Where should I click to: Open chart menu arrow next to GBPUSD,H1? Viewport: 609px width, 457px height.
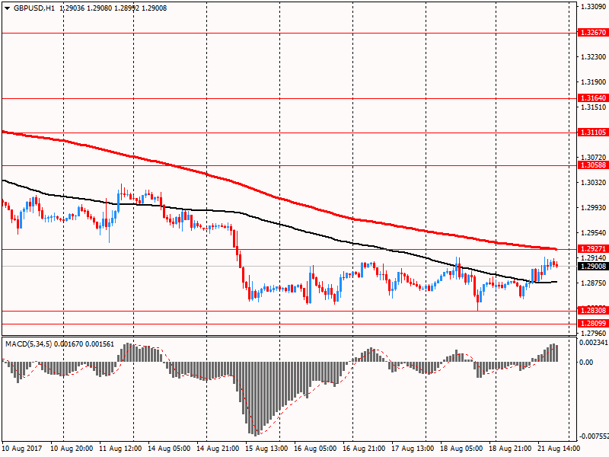pos(7,8)
